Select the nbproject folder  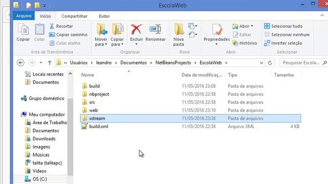pyautogui.click(x=190, y=94)
